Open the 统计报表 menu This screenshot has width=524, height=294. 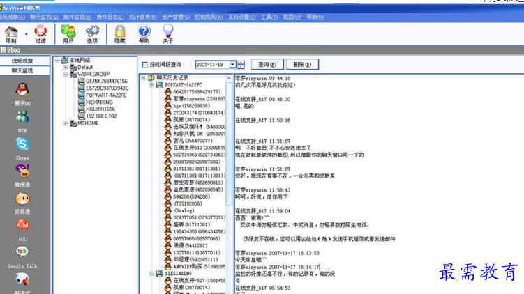click(143, 17)
